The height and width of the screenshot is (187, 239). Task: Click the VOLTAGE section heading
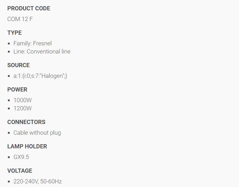coord(20,171)
